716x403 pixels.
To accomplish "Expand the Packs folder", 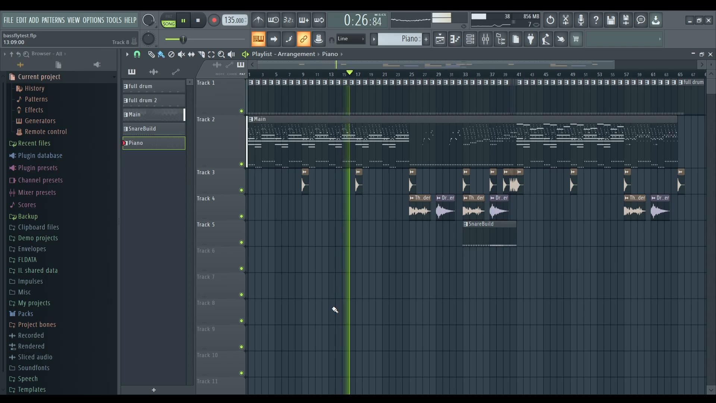I will tap(25, 314).
